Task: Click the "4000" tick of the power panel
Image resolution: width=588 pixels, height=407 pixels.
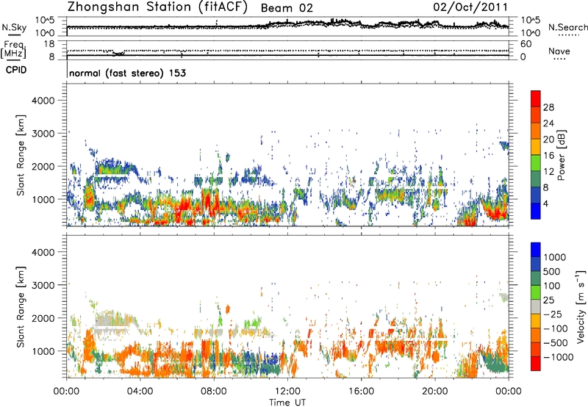Action: (43, 101)
